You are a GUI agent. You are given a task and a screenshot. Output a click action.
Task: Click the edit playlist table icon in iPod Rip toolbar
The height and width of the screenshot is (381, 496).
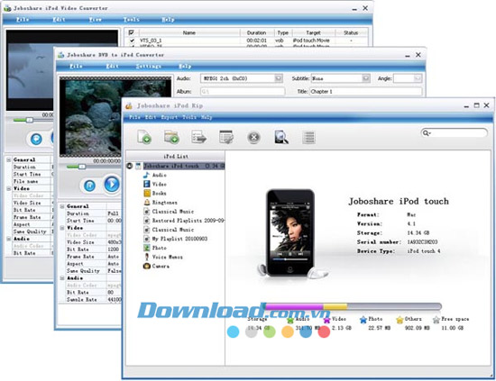[x=226, y=137]
